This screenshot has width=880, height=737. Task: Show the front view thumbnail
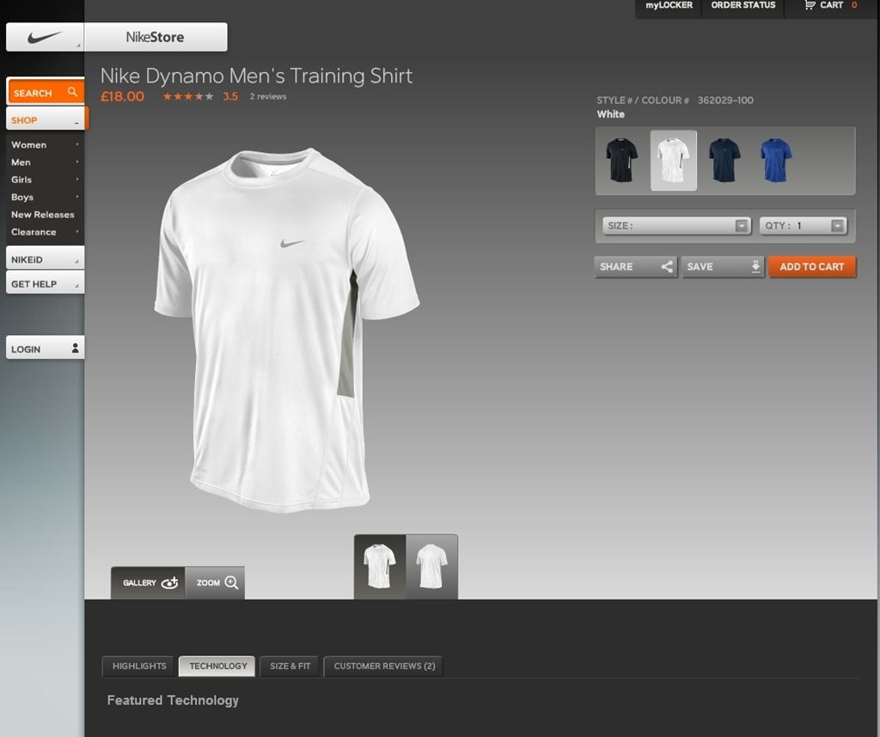click(380, 566)
